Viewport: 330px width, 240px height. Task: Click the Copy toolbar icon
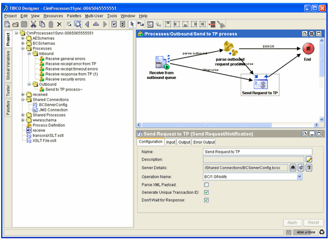click(42, 24)
